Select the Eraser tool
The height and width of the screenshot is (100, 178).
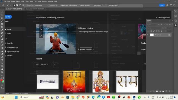click(2, 45)
